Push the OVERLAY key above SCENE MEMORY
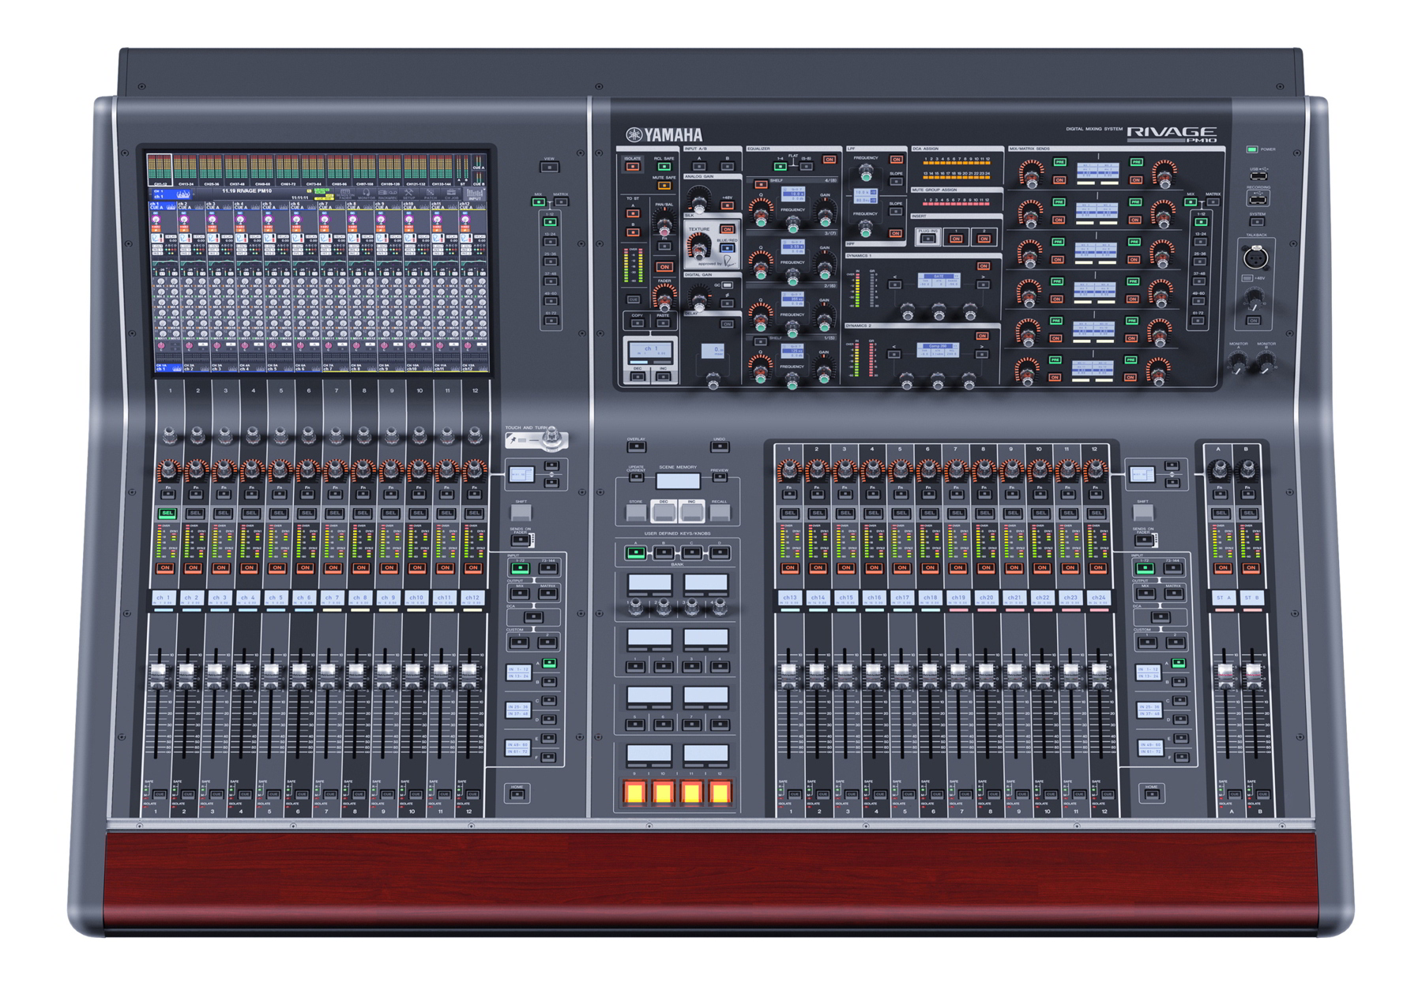The height and width of the screenshot is (983, 1422). coord(636,446)
